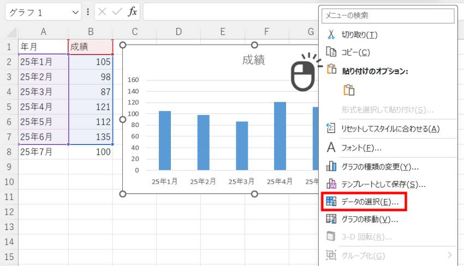Click the select all corner triangle

point(11,32)
